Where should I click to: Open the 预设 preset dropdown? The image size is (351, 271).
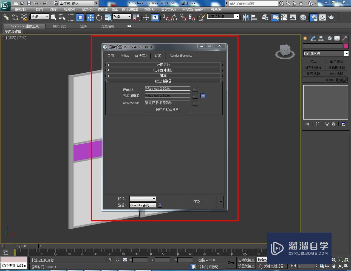pos(143,199)
